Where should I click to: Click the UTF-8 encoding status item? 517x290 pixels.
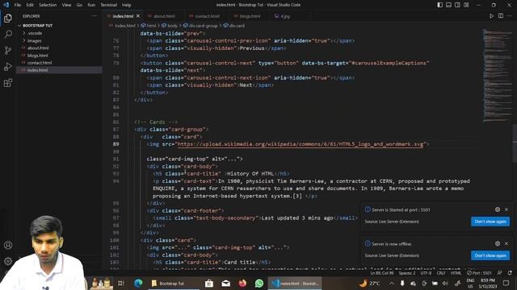click(x=426, y=273)
